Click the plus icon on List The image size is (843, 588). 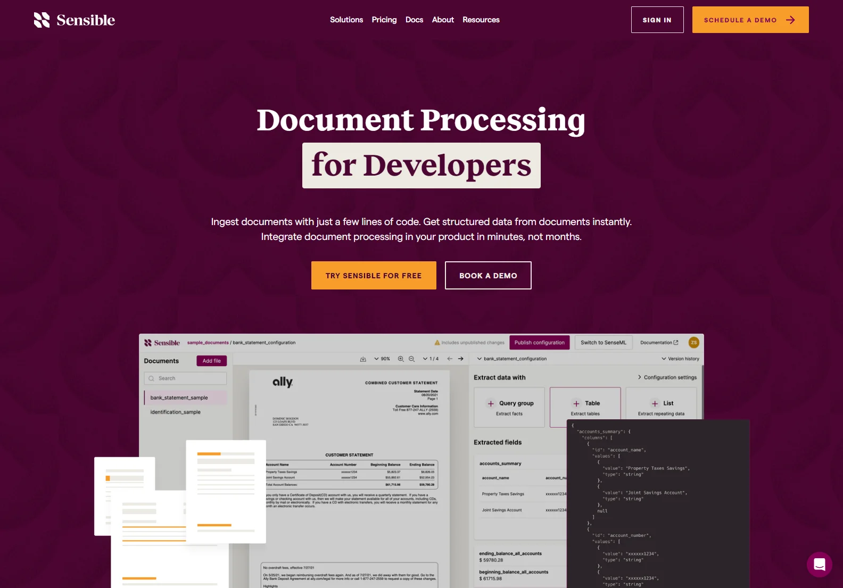(655, 403)
